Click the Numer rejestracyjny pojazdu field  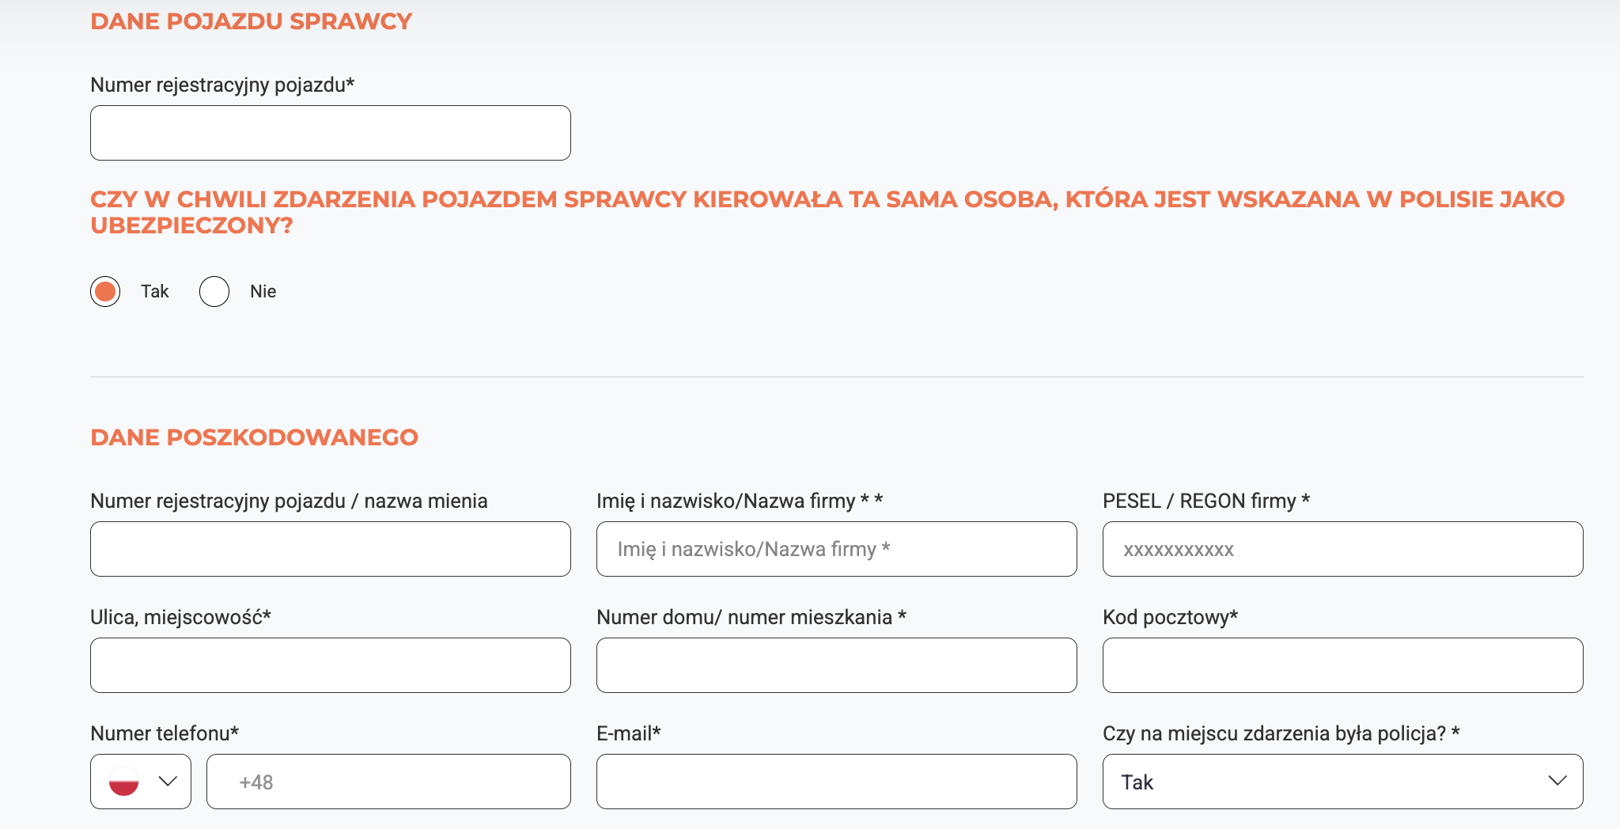330,132
